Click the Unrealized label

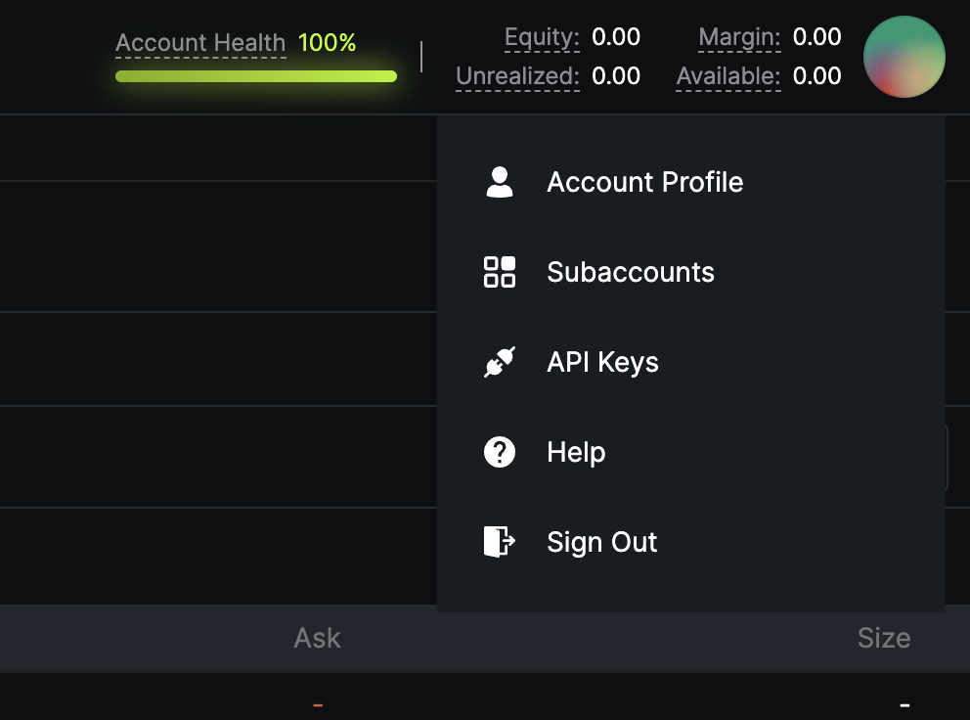point(518,76)
